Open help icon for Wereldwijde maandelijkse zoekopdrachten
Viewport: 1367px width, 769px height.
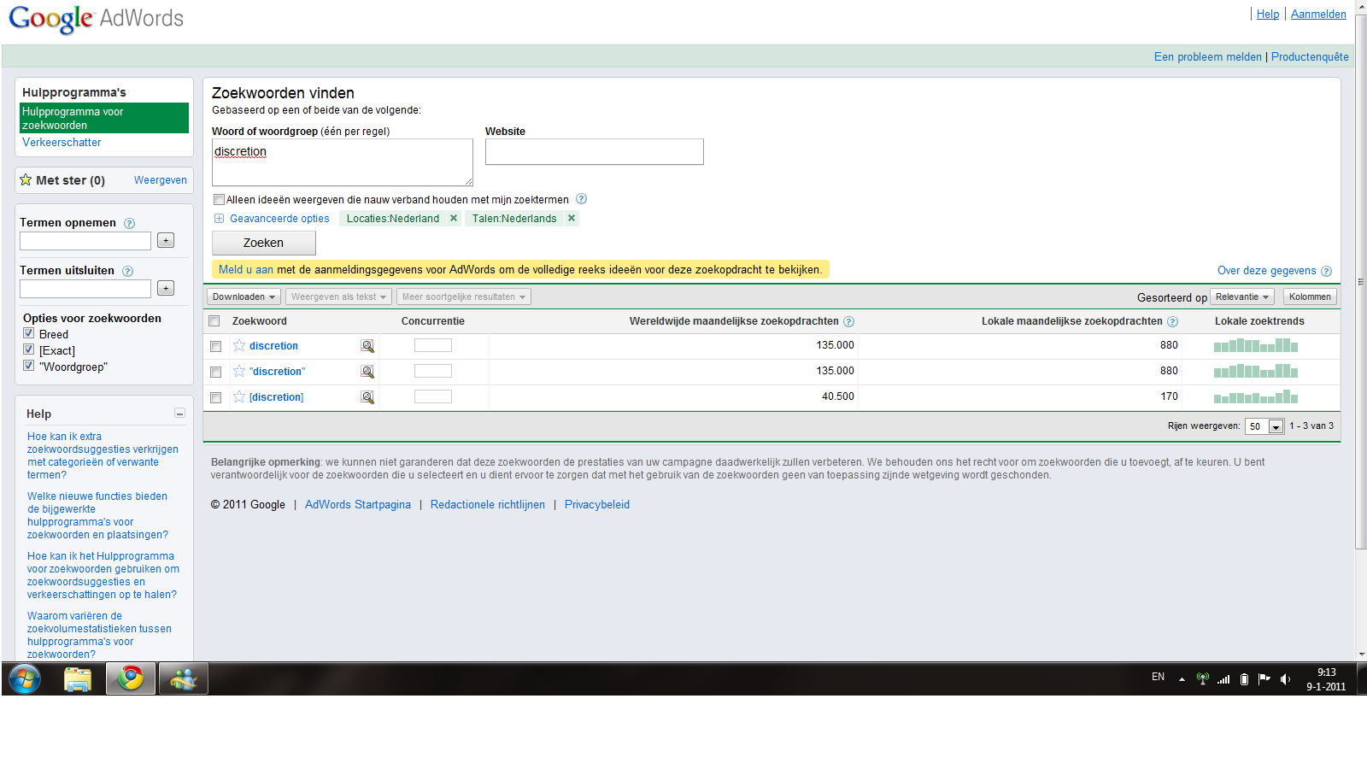click(848, 322)
